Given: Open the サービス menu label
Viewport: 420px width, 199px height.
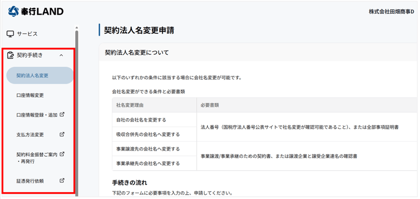Looking at the screenshot, I should click(x=27, y=34).
